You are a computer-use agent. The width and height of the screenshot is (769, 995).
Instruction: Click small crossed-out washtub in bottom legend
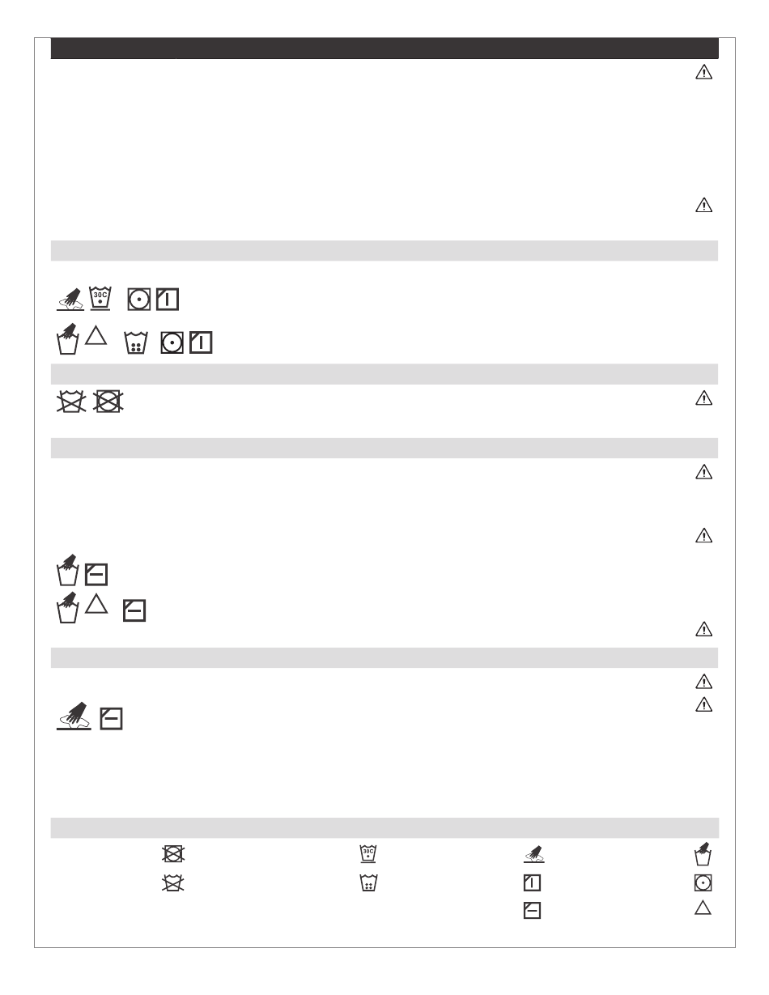coord(172,883)
